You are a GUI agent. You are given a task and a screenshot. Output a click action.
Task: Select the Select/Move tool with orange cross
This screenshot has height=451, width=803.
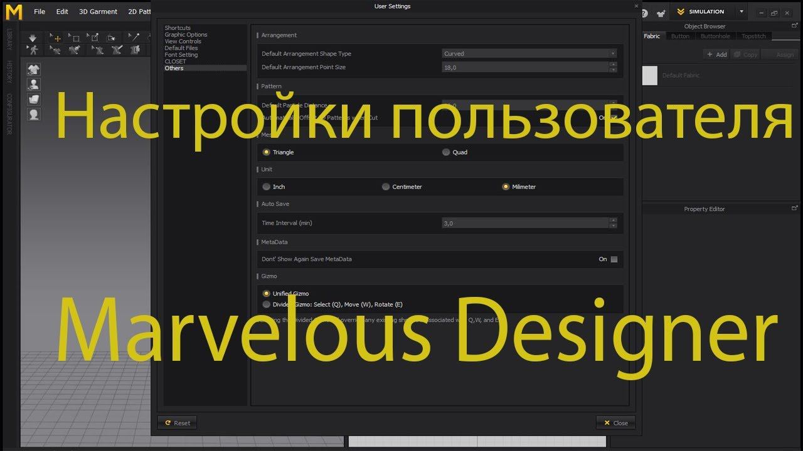(56, 38)
